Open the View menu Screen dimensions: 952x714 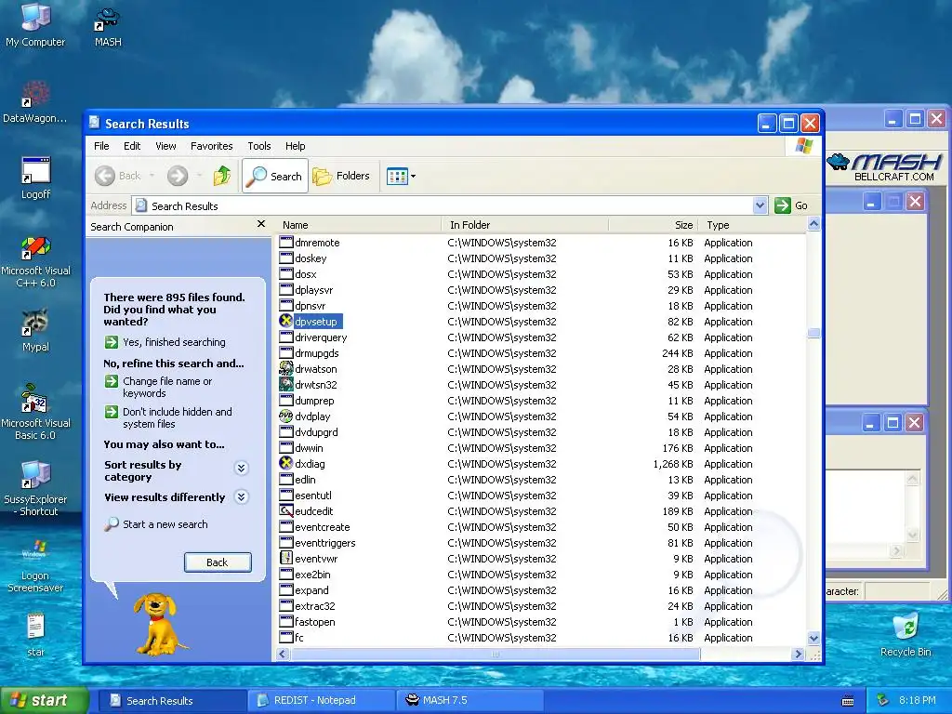coord(165,146)
